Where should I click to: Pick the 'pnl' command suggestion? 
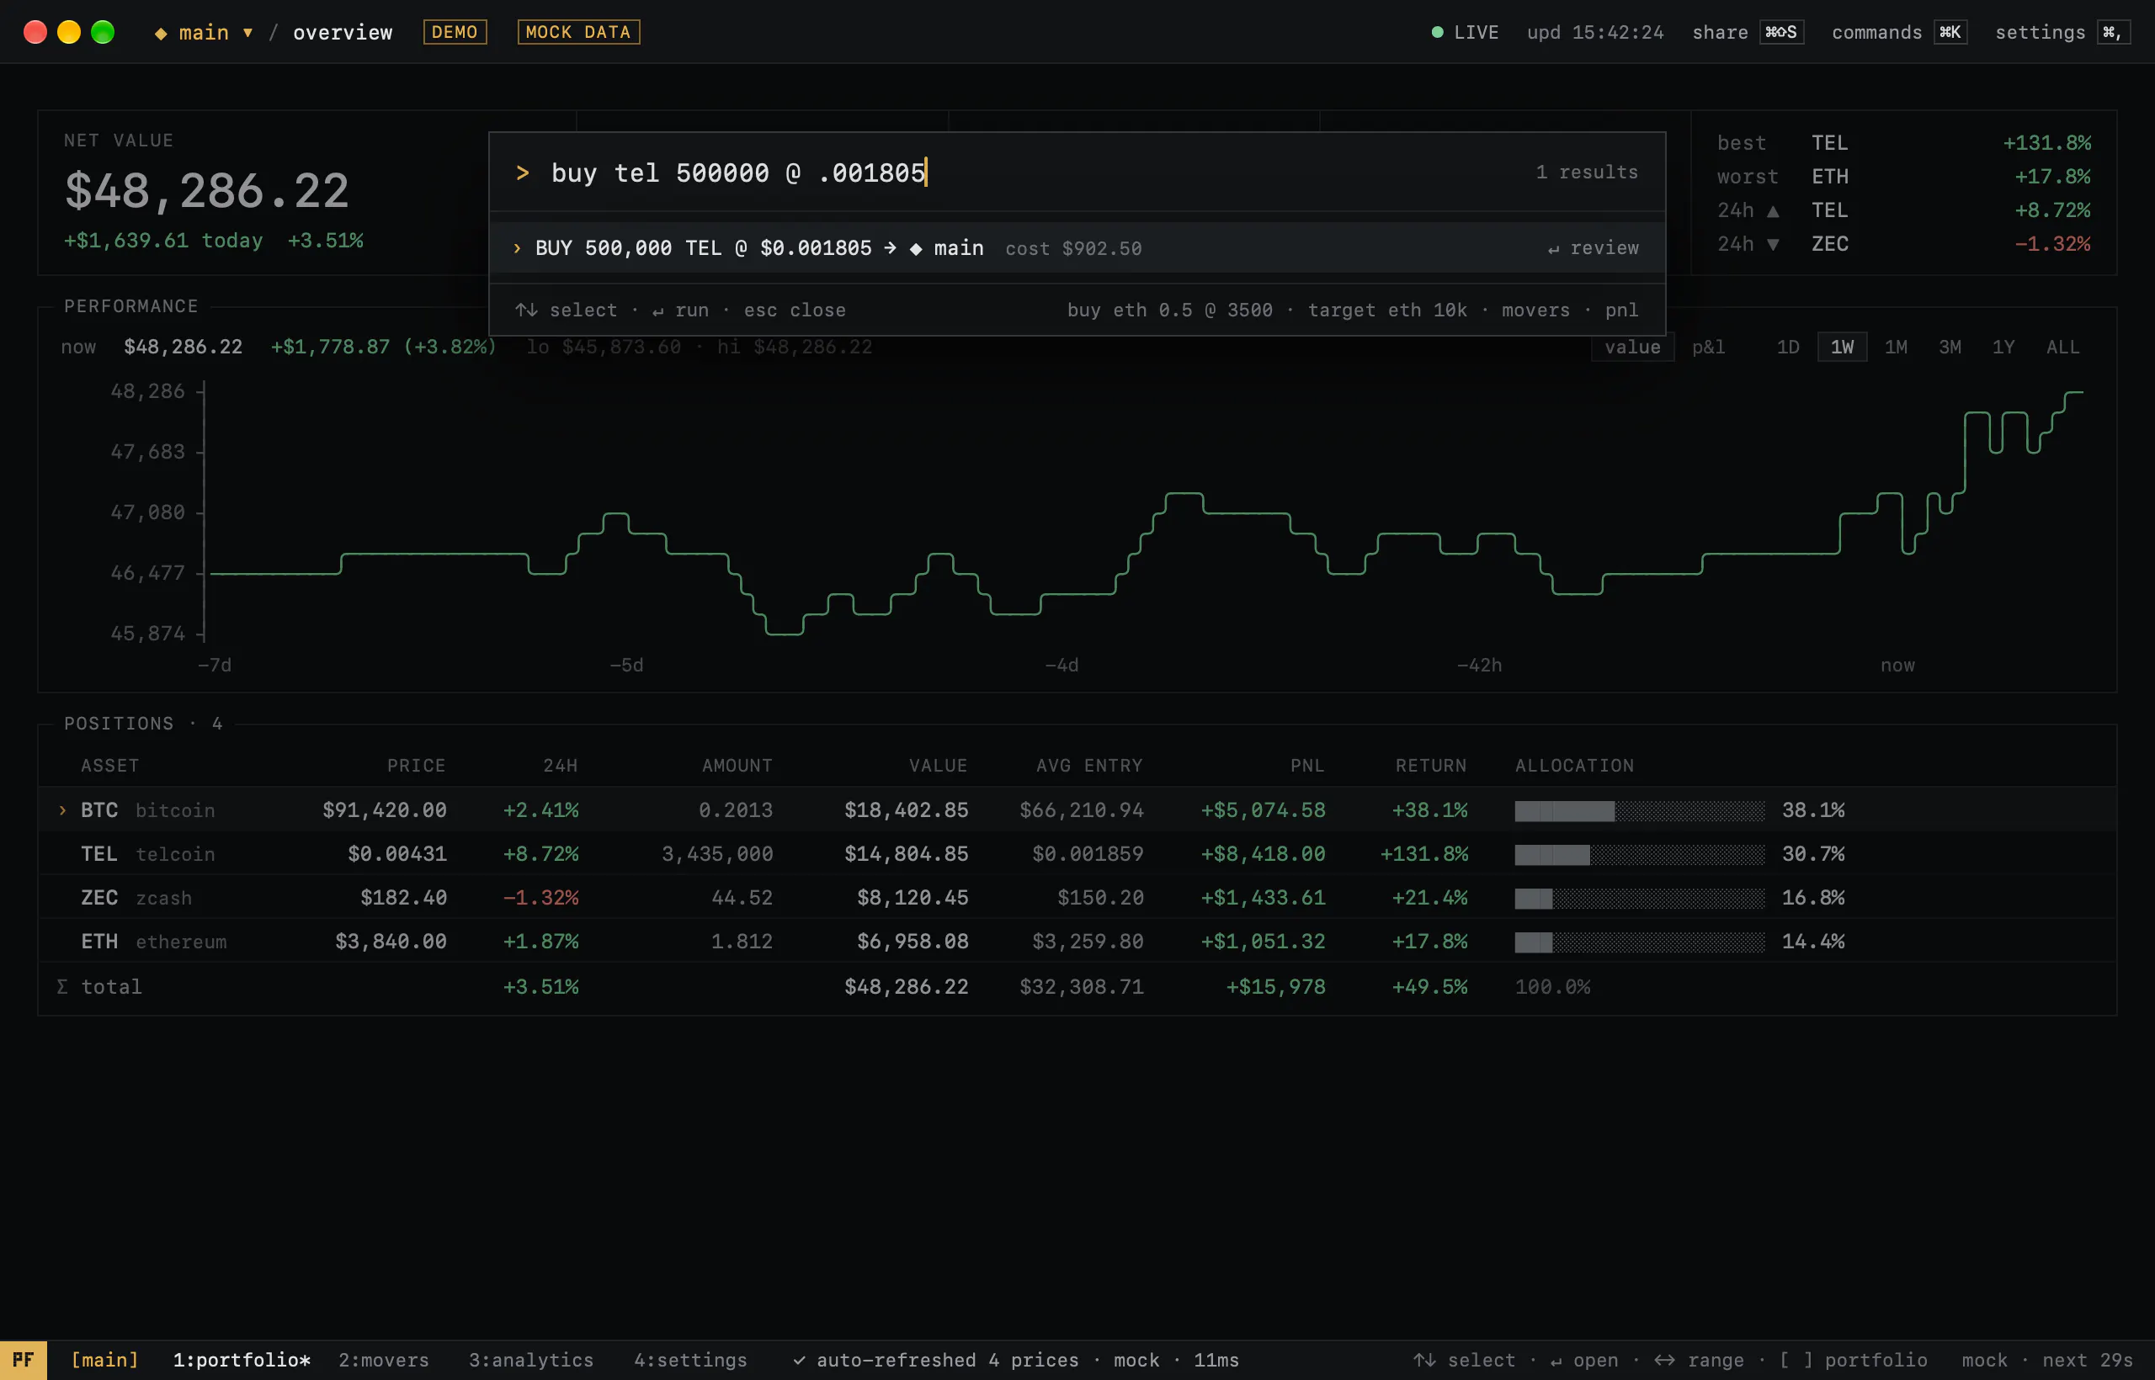tap(1621, 310)
